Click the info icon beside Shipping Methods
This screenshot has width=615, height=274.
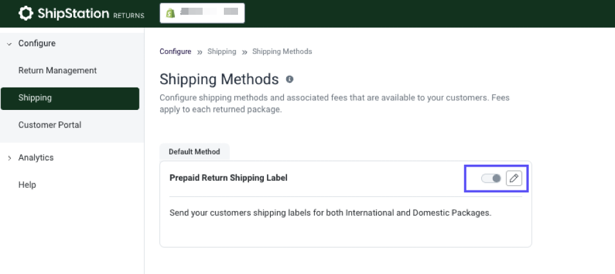point(289,80)
